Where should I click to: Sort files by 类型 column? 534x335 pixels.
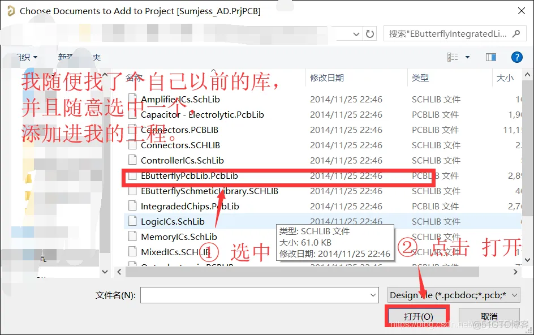(420, 78)
